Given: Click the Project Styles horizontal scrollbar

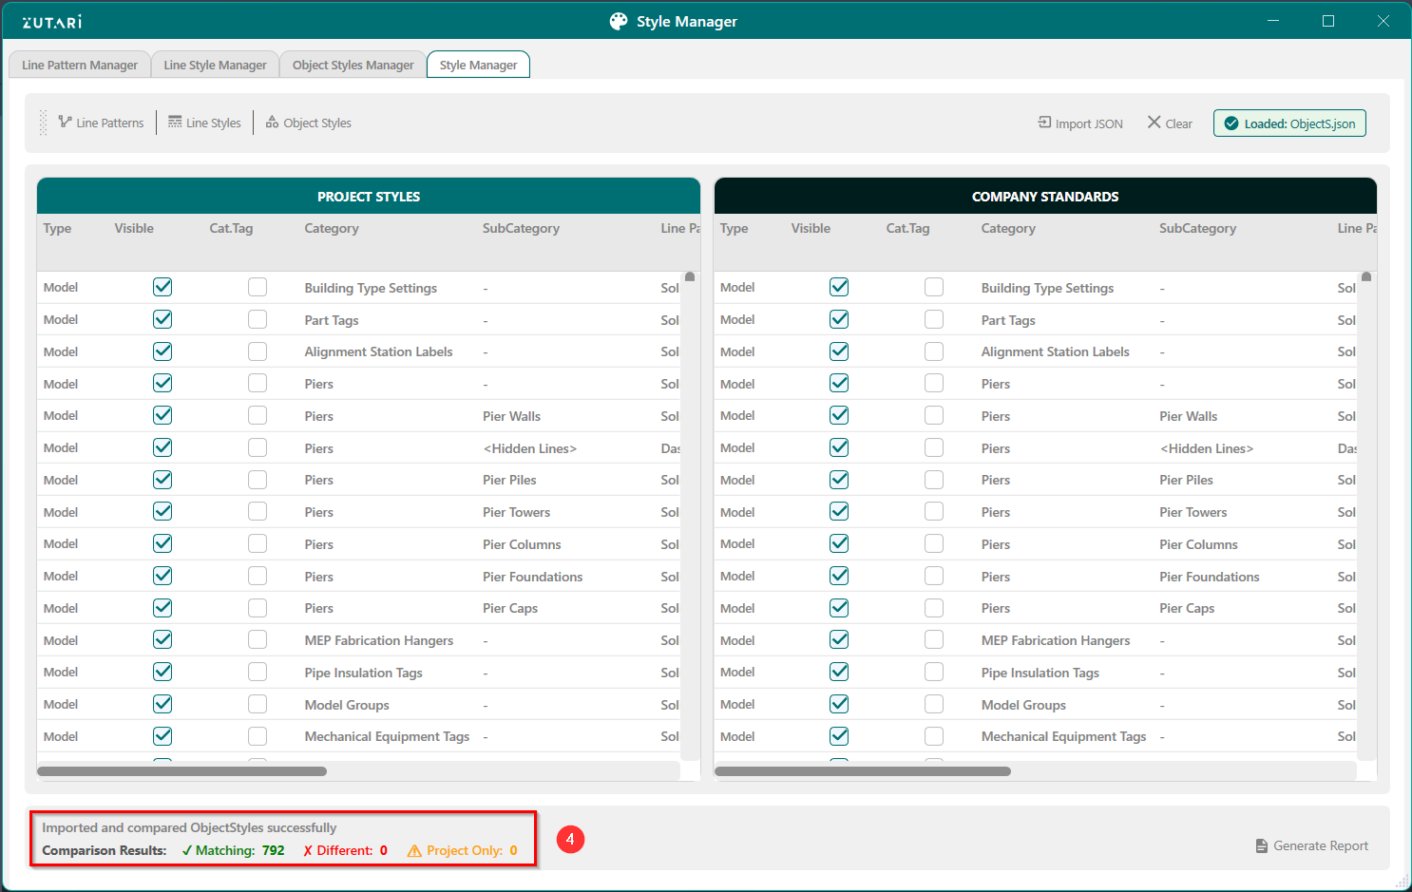Looking at the screenshot, I should click(x=181, y=771).
